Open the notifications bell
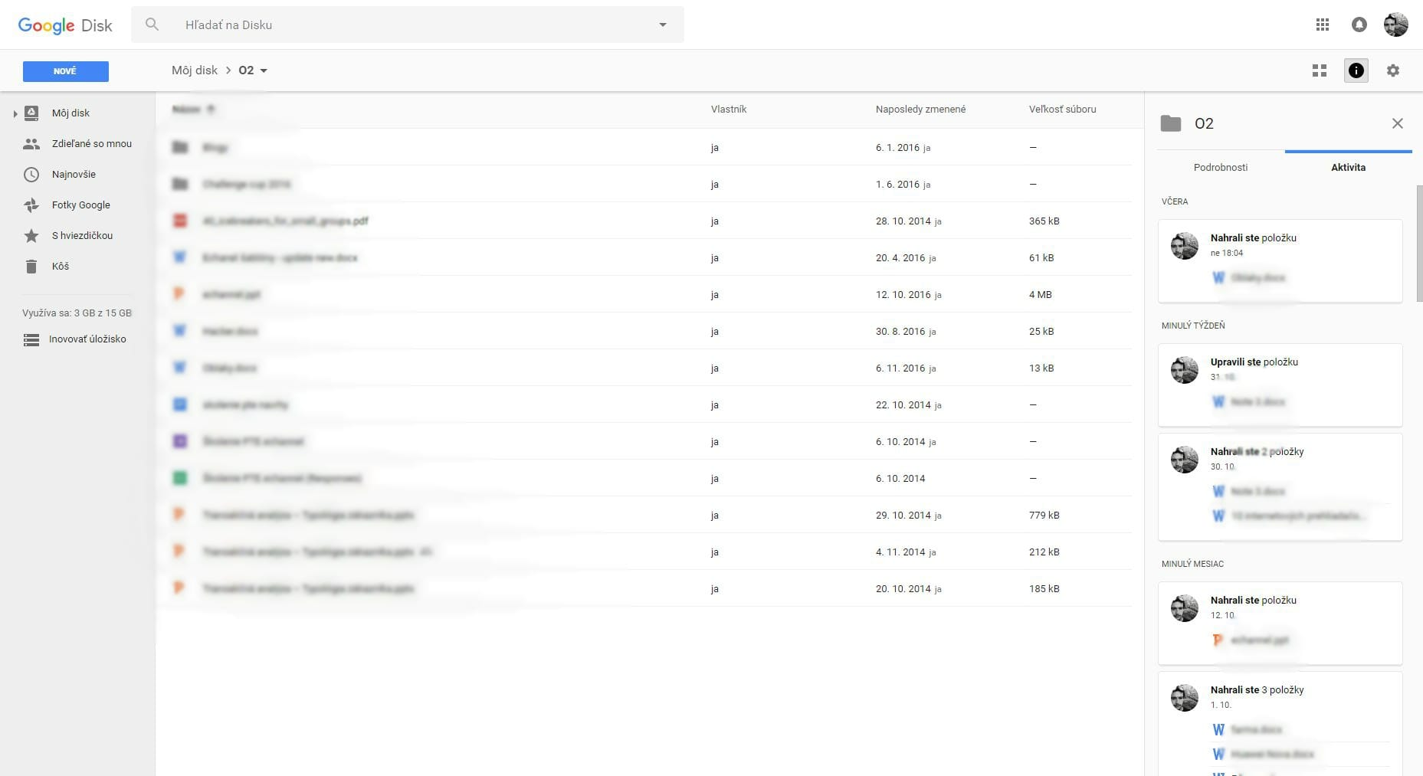 1359,25
